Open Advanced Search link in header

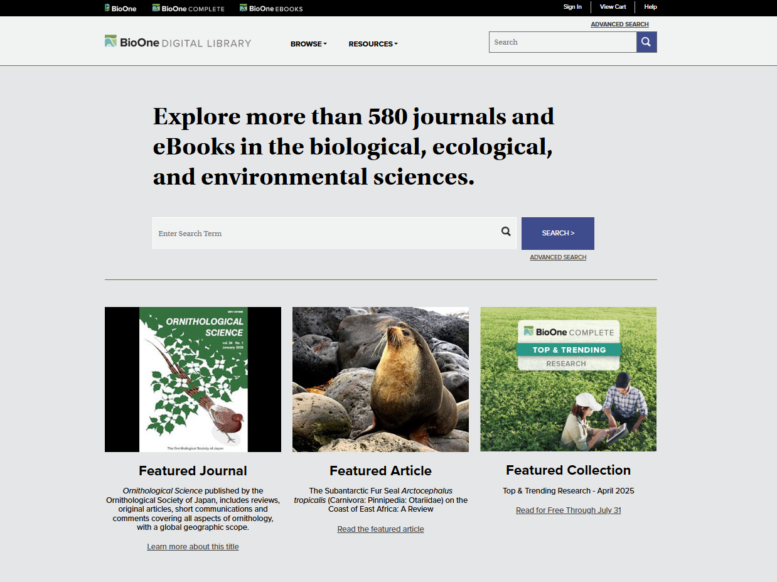[x=619, y=24]
